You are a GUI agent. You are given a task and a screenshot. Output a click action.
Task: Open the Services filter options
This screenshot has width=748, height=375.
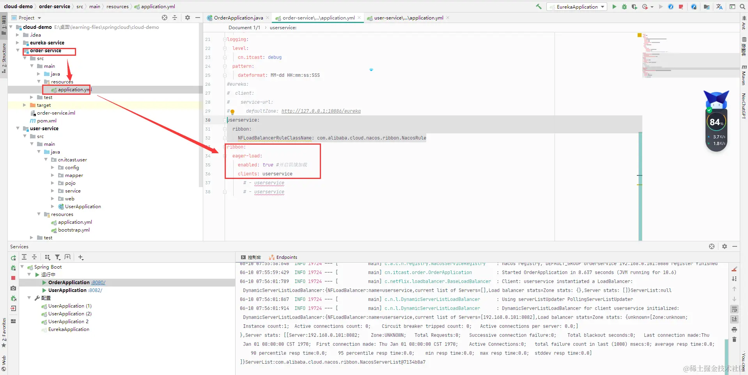pyautogui.click(x=58, y=257)
